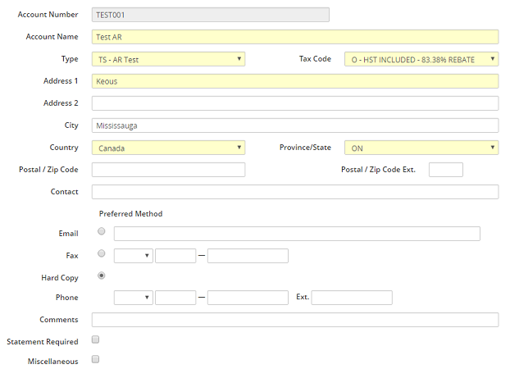Click the City field showing Mississauga
510x369 pixels.
click(x=295, y=125)
